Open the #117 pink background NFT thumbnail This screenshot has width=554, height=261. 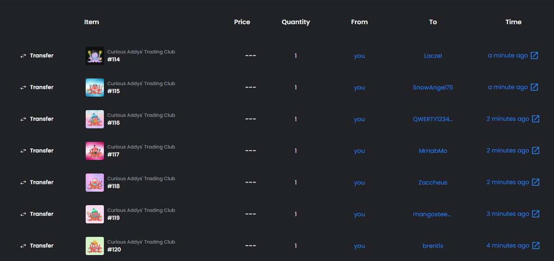coord(95,151)
